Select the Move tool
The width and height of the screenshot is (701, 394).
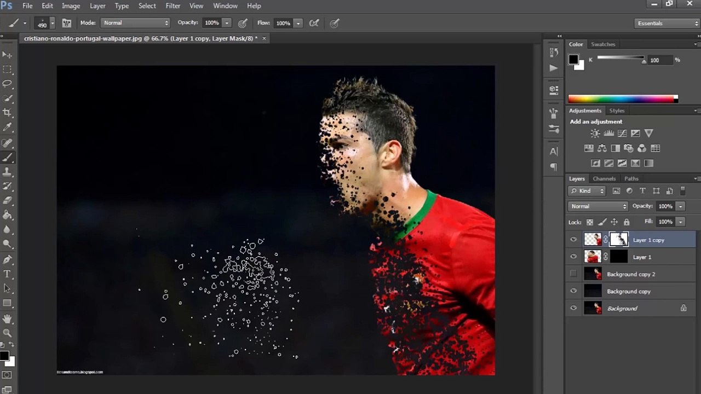7,55
